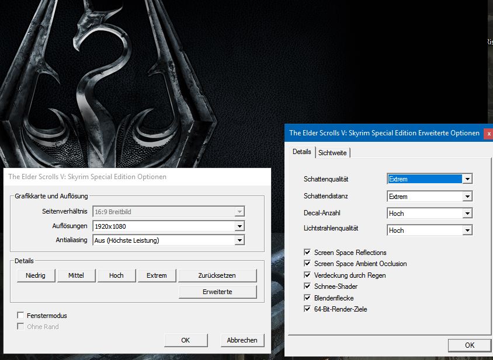Enable the Fenstermodus checkbox

[x=21, y=315]
